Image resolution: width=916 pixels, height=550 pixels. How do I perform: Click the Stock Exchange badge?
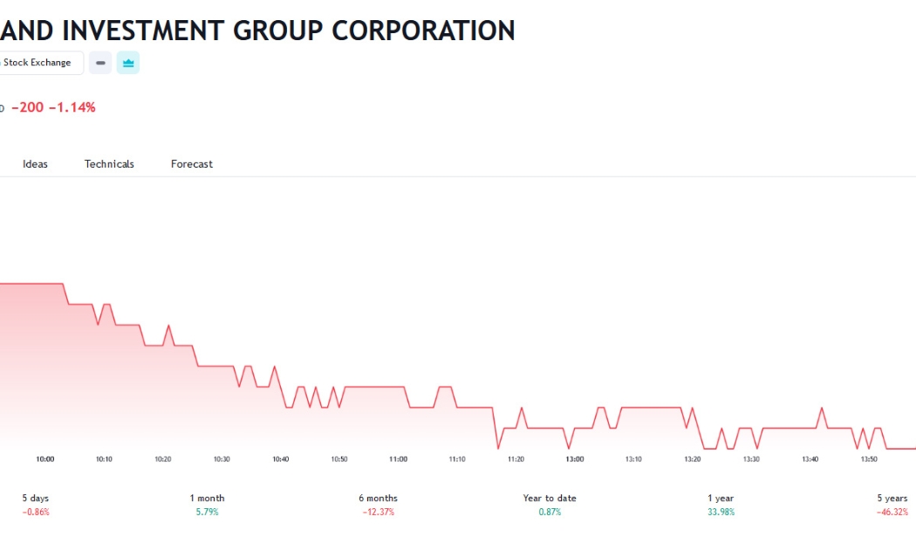(42, 63)
